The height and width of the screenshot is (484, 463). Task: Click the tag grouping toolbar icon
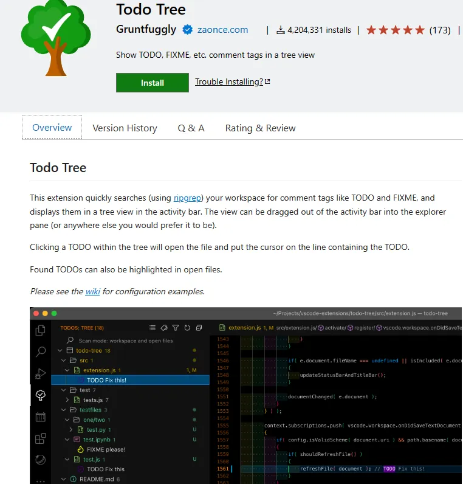(x=164, y=328)
